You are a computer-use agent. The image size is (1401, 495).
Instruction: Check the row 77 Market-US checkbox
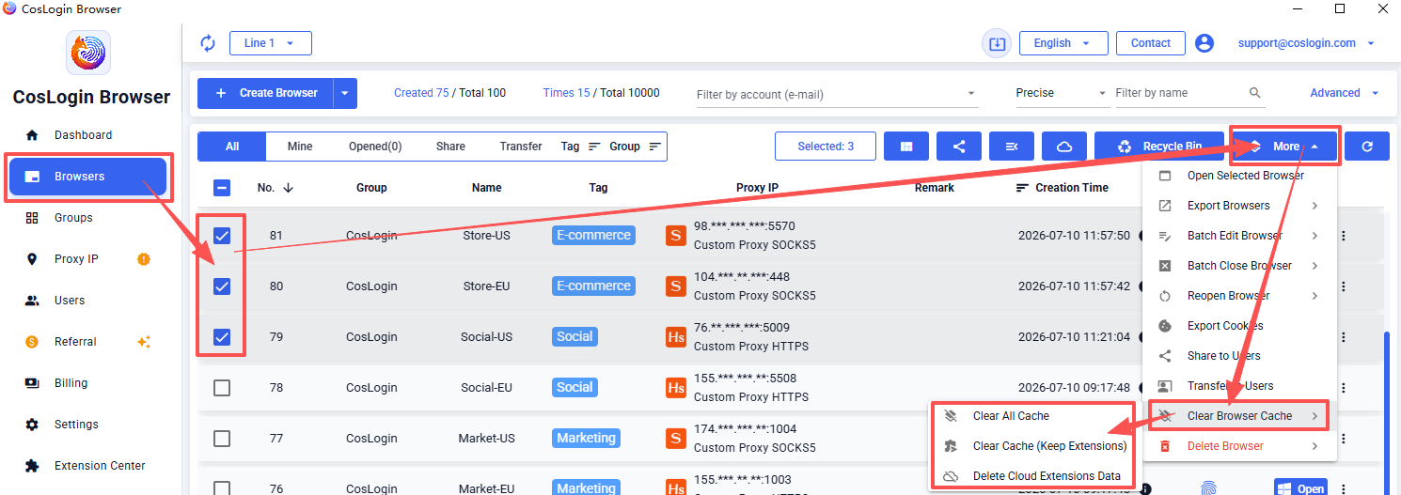[222, 439]
